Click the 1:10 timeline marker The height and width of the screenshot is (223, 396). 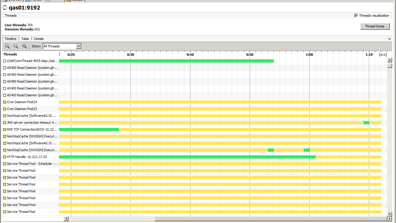[x=369, y=55]
